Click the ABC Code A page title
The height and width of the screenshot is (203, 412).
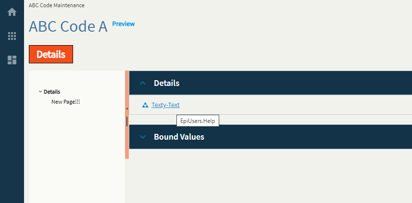coord(68,26)
